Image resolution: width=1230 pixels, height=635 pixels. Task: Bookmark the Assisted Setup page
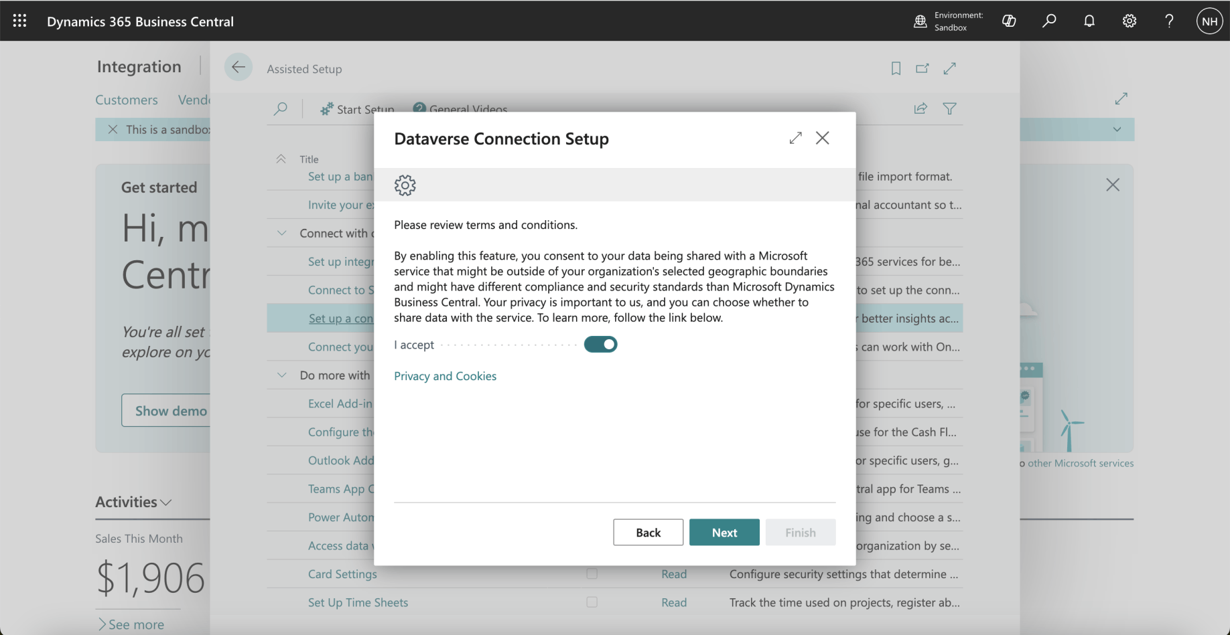(896, 68)
